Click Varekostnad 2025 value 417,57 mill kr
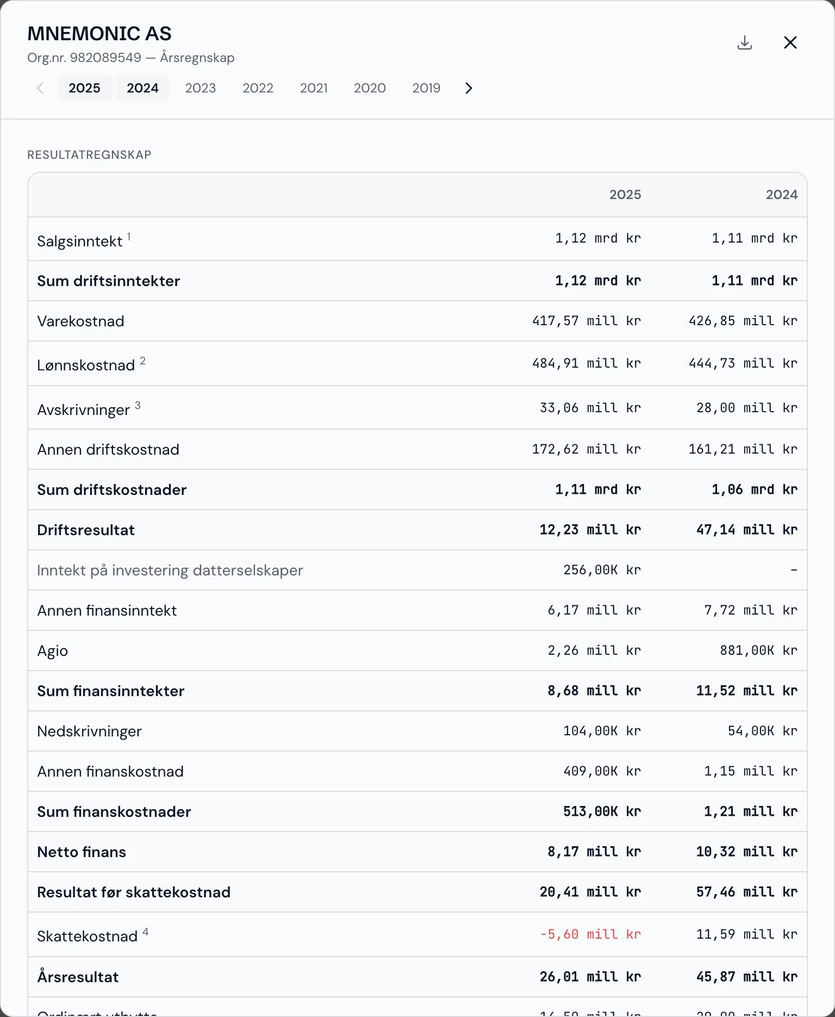Viewport: 835px width, 1017px height. pos(587,321)
